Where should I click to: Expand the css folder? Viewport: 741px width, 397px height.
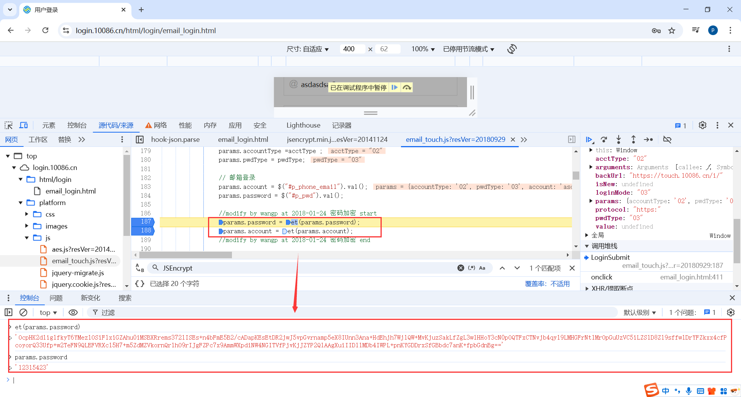point(27,214)
